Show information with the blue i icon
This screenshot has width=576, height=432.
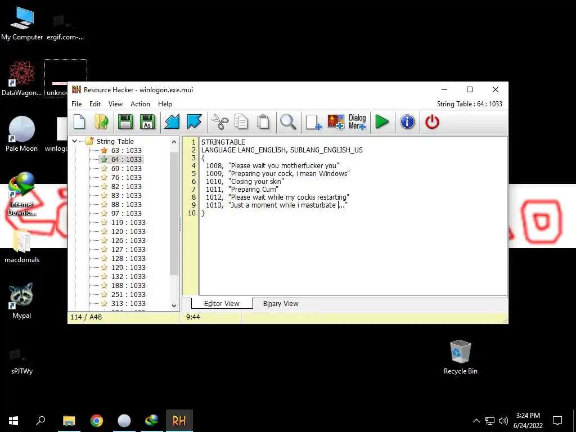point(407,122)
